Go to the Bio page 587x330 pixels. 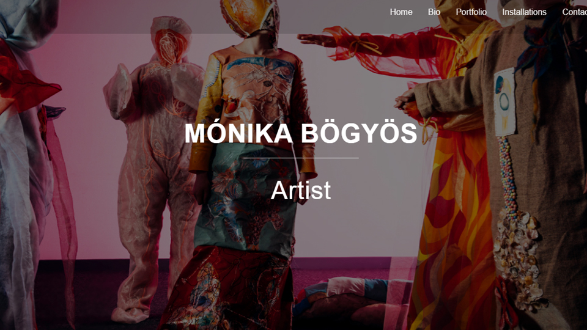(x=434, y=12)
